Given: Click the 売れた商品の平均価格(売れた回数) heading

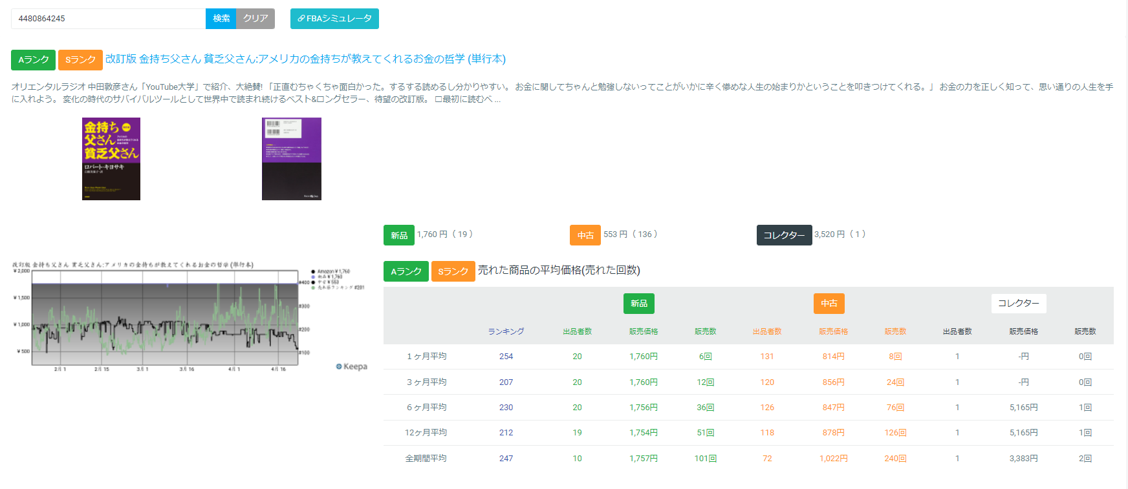Looking at the screenshot, I should click(559, 270).
